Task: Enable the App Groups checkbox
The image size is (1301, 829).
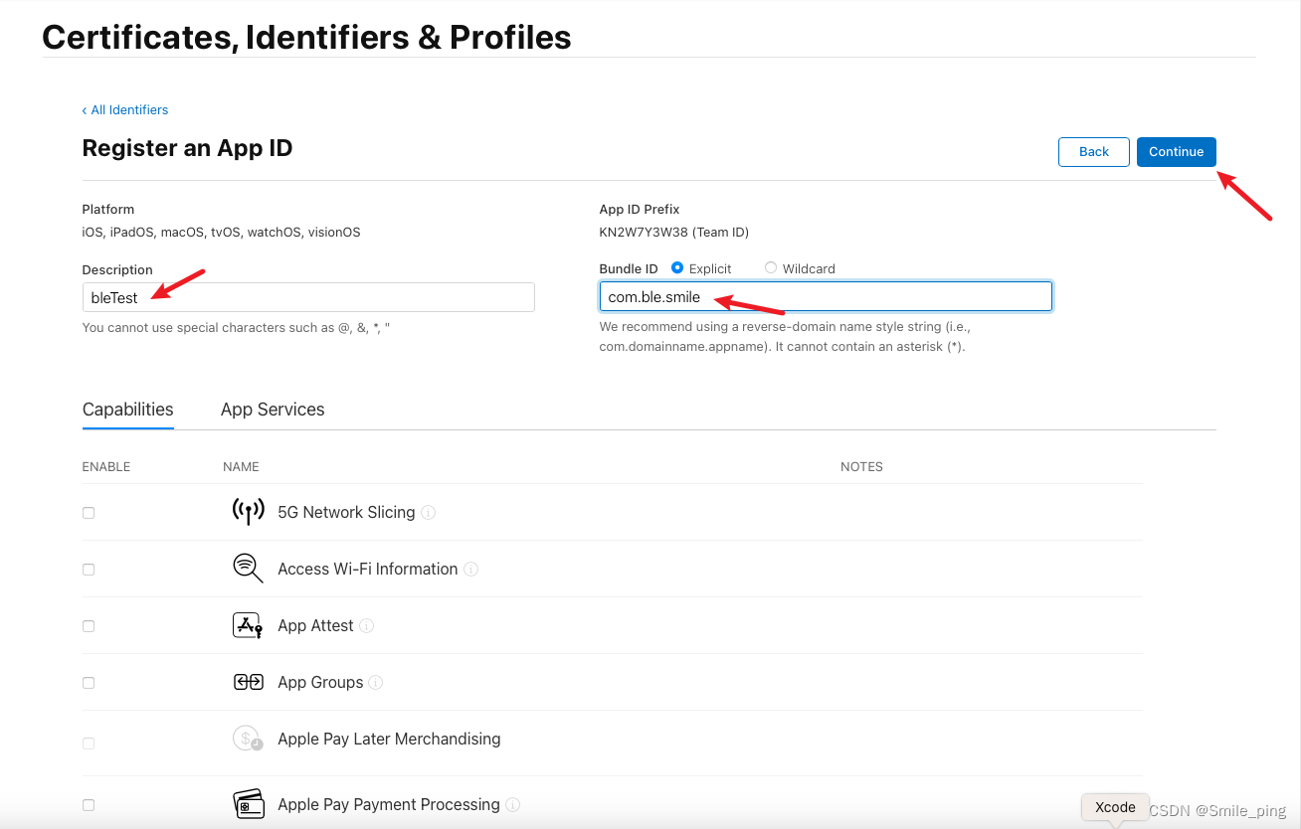Action: (89, 683)
